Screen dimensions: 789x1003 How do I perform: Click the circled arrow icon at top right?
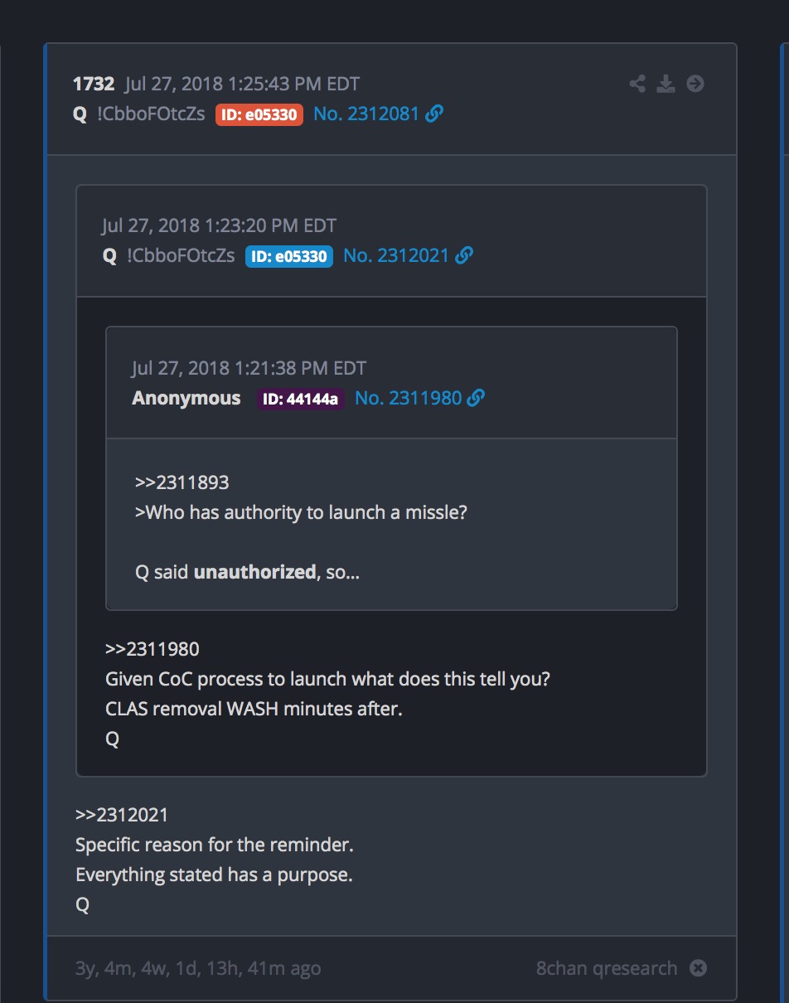tap(695, 84)
